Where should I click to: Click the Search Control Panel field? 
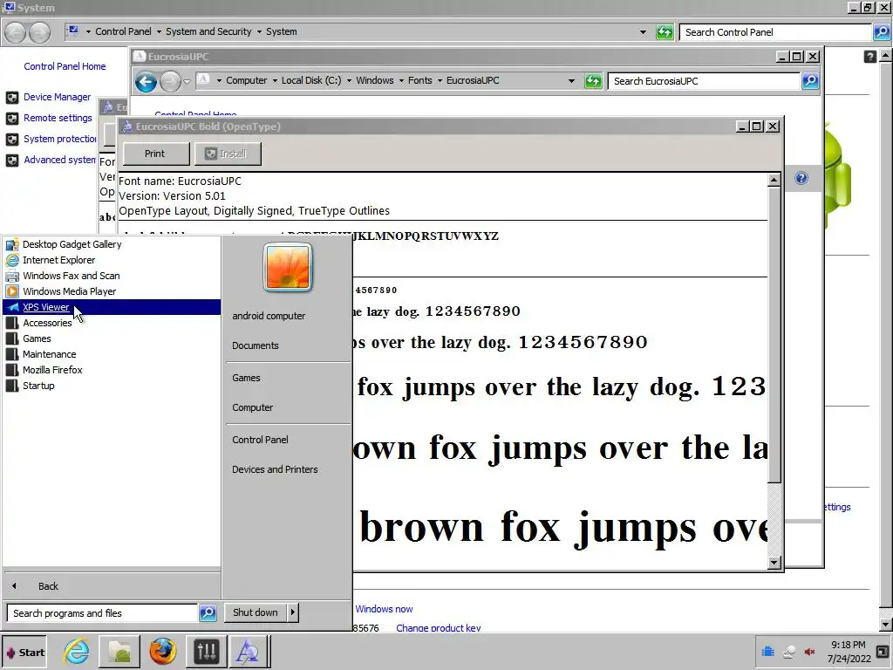point(775,32)
